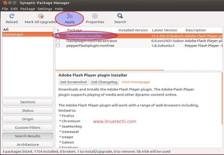
Task: Minimize the Synaptic window
Action: coord(10,3)
